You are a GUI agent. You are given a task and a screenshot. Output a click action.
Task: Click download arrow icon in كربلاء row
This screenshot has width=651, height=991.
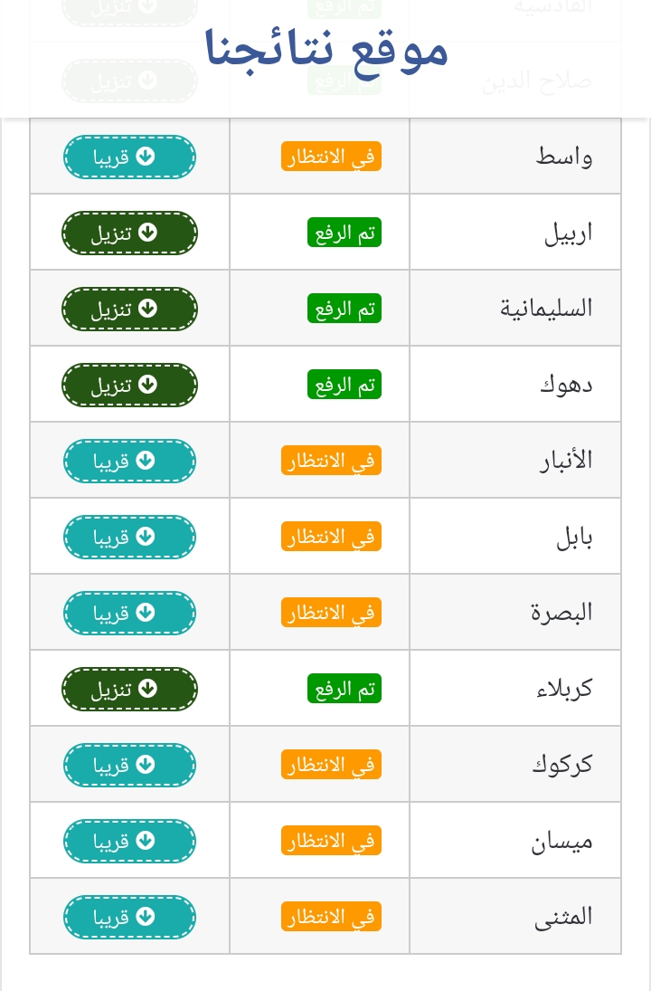point(147,688)
